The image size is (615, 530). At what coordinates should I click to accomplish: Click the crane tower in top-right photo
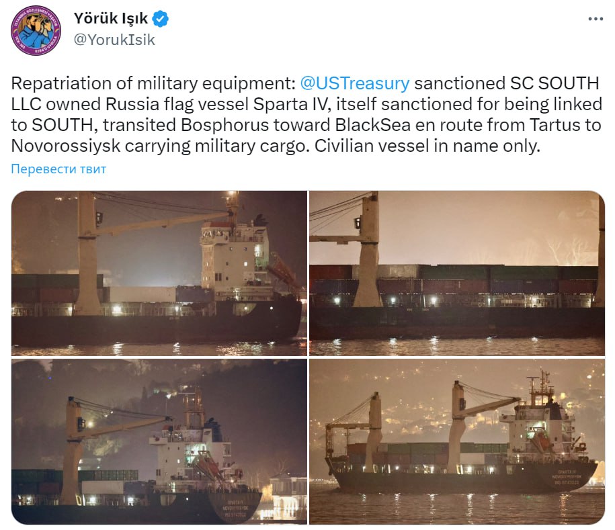pyautogui.click(x=368, y=255)
